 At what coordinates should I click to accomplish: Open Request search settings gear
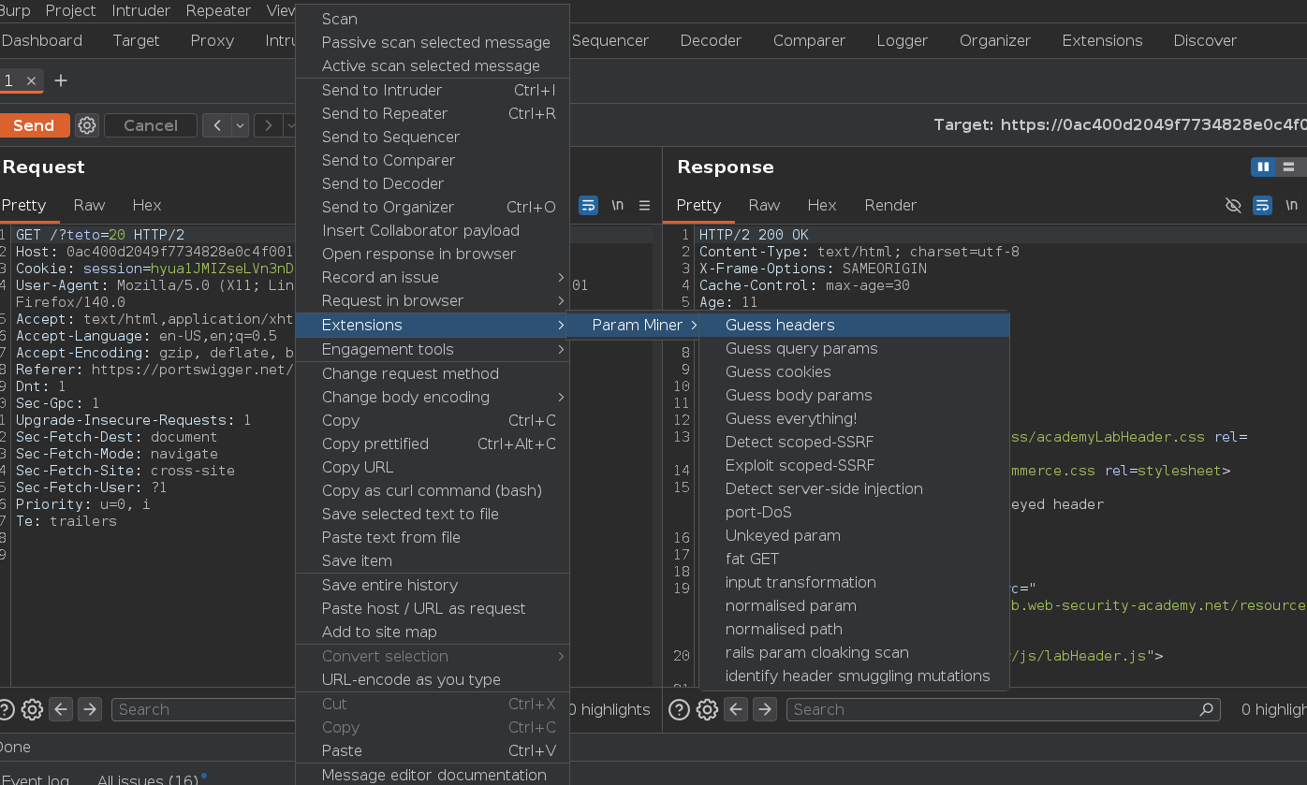click(x=32, y=709)
